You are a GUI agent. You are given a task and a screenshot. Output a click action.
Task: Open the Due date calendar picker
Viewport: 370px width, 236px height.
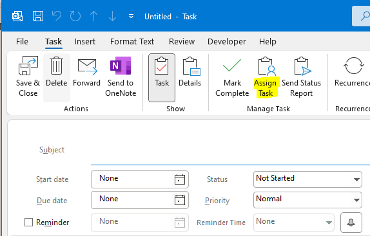(x=180, y=200)
